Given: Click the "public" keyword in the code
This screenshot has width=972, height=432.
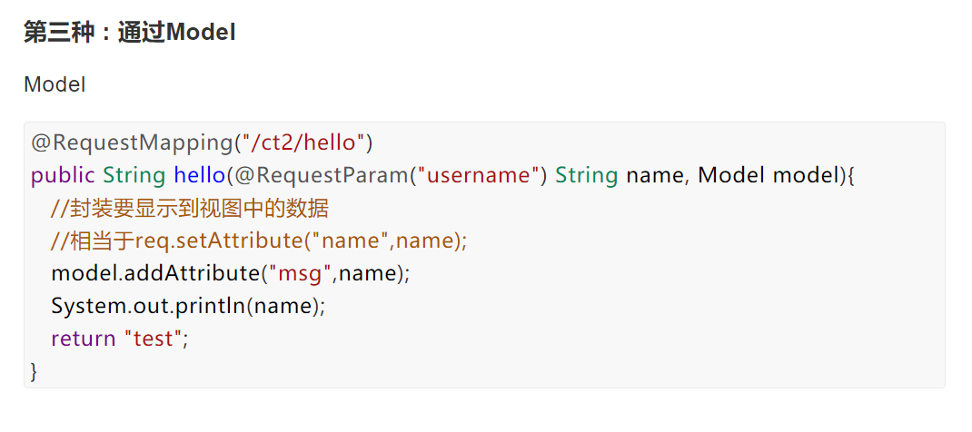Looking at the screenshot, I should tap(62, 175).
